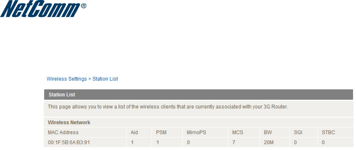Click the Aid column header
This screenshot has width=356, height=150.
134,133
